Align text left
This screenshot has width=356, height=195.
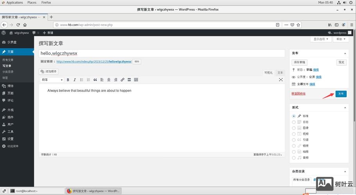click(102, 80)
